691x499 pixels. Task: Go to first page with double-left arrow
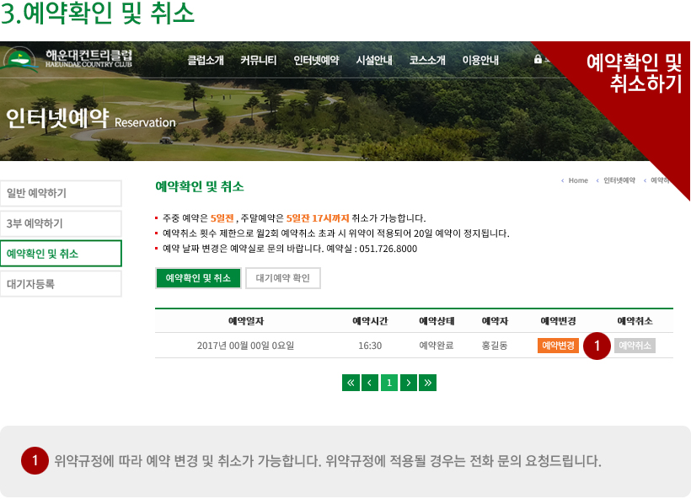click(351, 383)
